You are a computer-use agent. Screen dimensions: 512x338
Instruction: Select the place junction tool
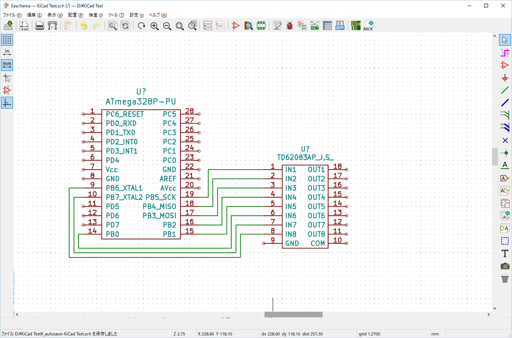pyautogui.click(x=505, y=153)
